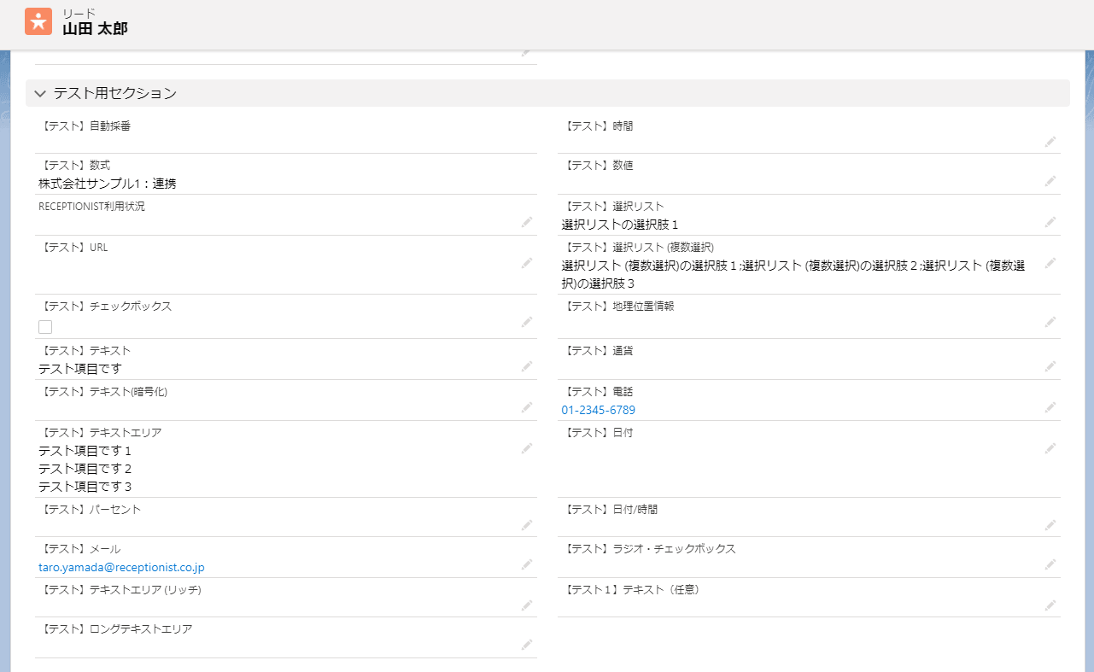The width and height of the screenshot is (1094, 672).
Task: Click pencil to edit 【テスト】選択リスト picklist
Action: coord(1050,222)
